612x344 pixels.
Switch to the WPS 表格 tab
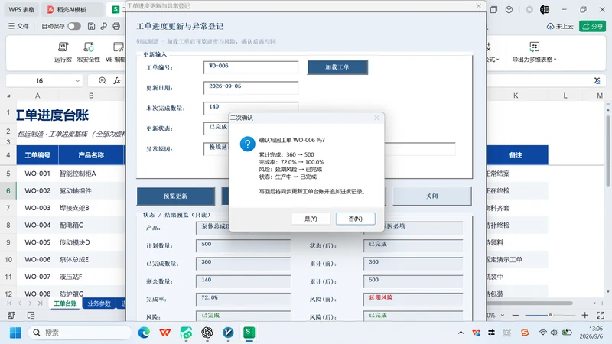tap(21, 9)
